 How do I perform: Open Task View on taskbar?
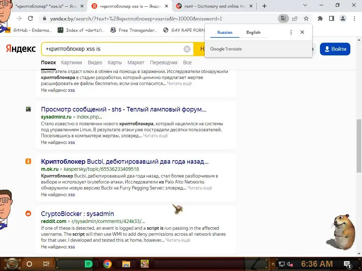click(x=46, y=264)
